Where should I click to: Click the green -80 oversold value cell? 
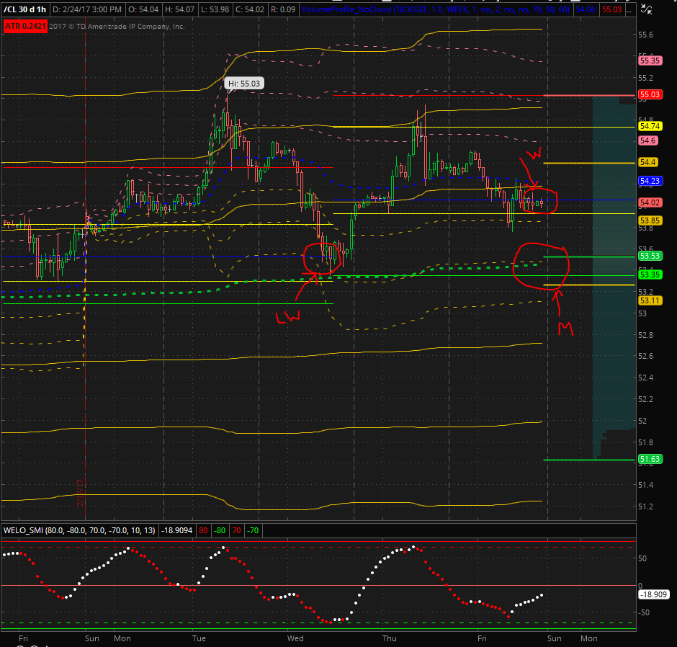(220, 530)
